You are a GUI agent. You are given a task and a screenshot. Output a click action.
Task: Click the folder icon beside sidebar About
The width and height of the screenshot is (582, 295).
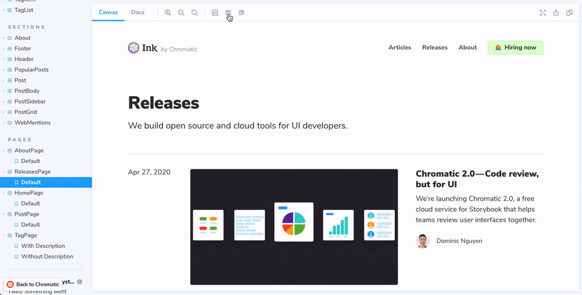coord(10,38)
